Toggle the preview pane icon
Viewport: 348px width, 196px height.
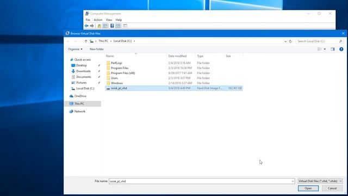(x=332, y=49)
